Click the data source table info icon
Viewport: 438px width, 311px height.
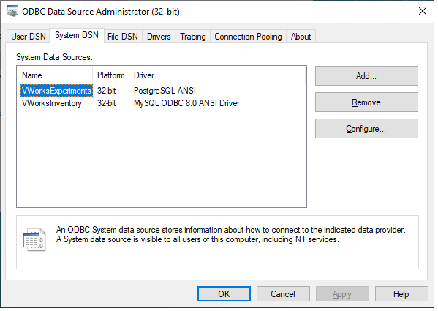(x=34, y=239)
